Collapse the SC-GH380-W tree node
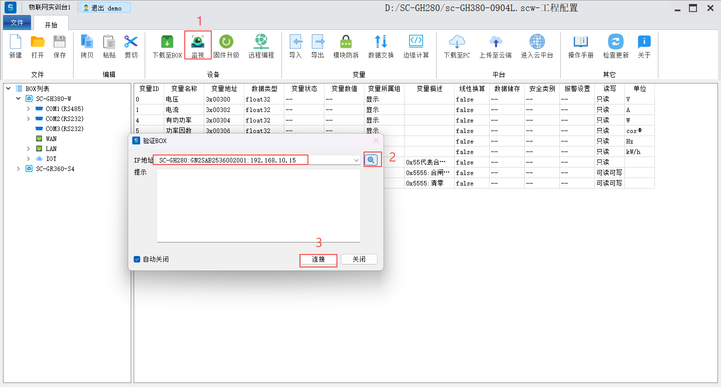 pyautogui.click(x=19, y=98)
